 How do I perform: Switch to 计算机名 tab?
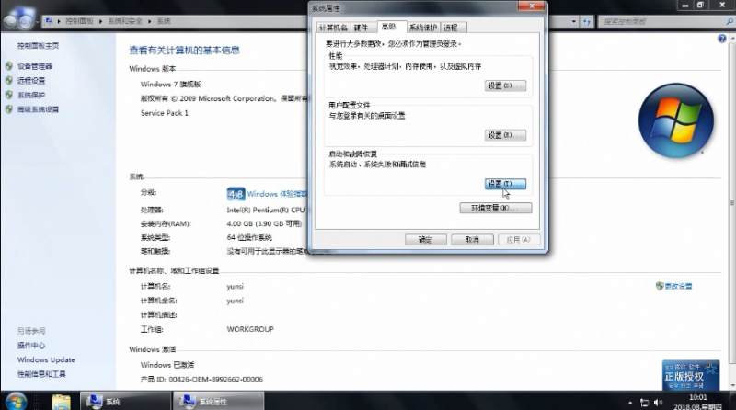333,28
